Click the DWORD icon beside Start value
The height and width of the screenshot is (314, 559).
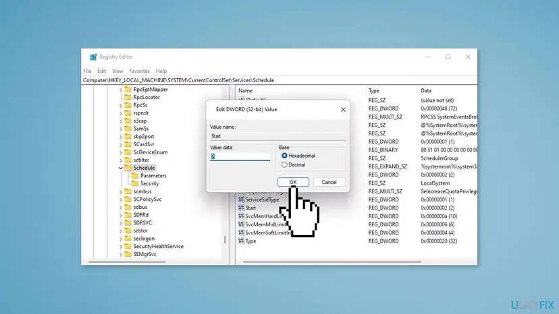[241, 208]
